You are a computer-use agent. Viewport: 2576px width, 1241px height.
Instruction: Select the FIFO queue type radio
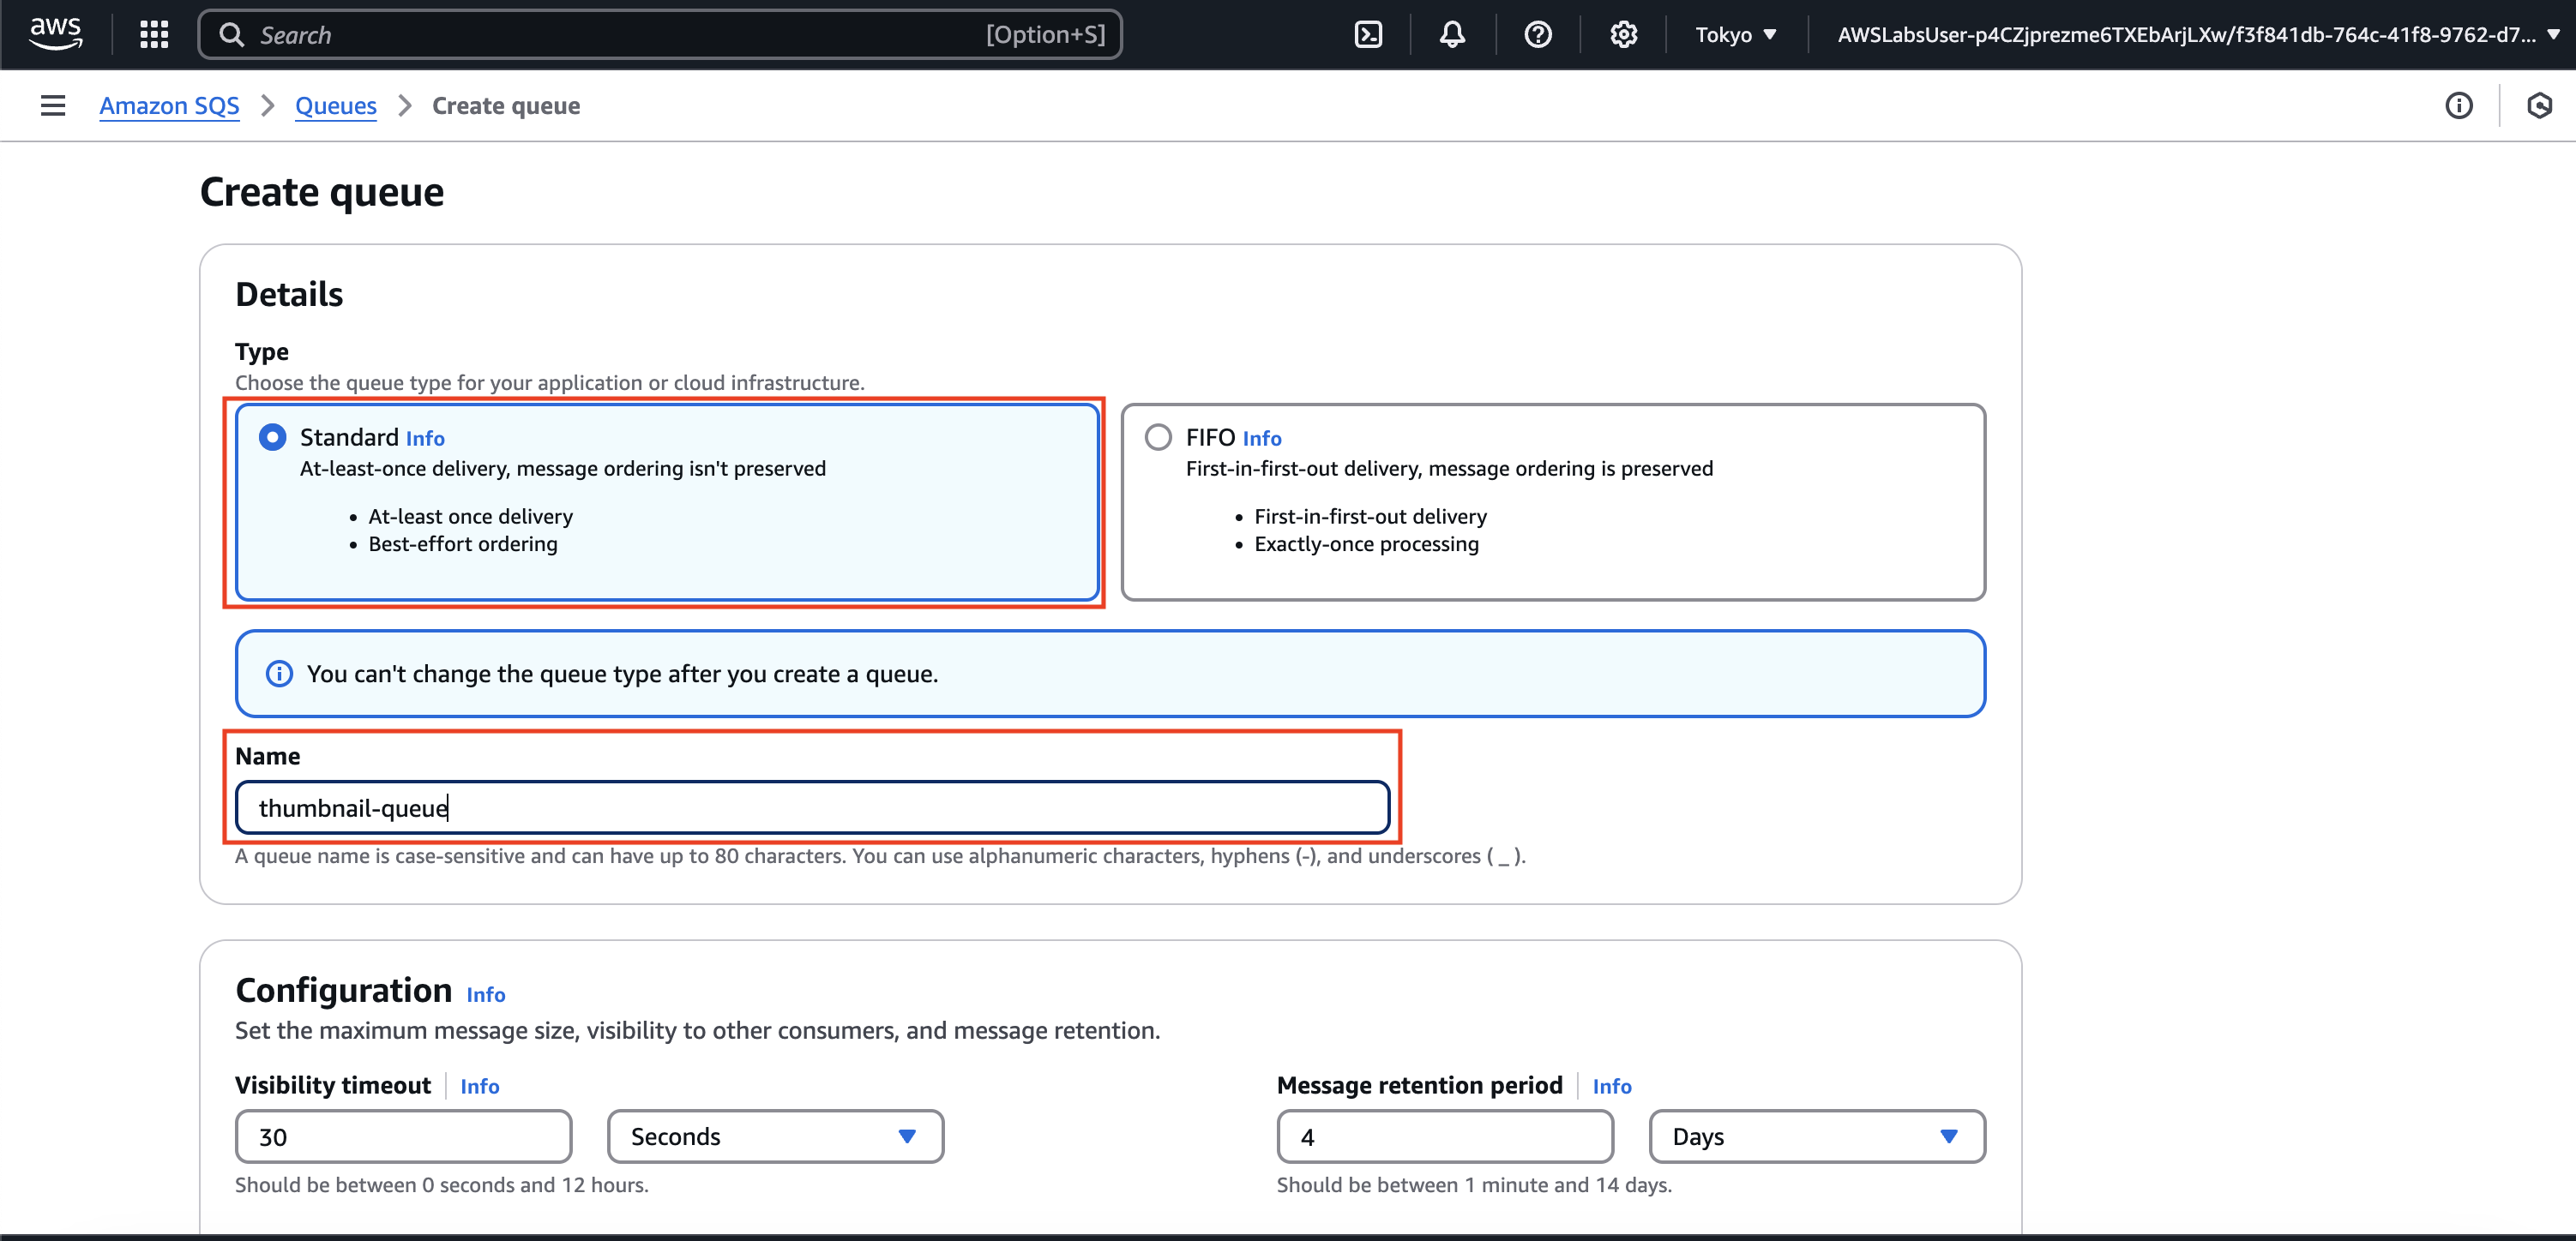pos(1158,436)
